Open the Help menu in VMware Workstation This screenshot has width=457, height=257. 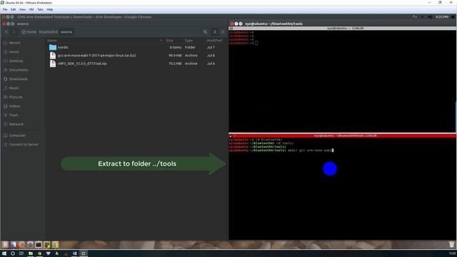click(x=50, y=9)
